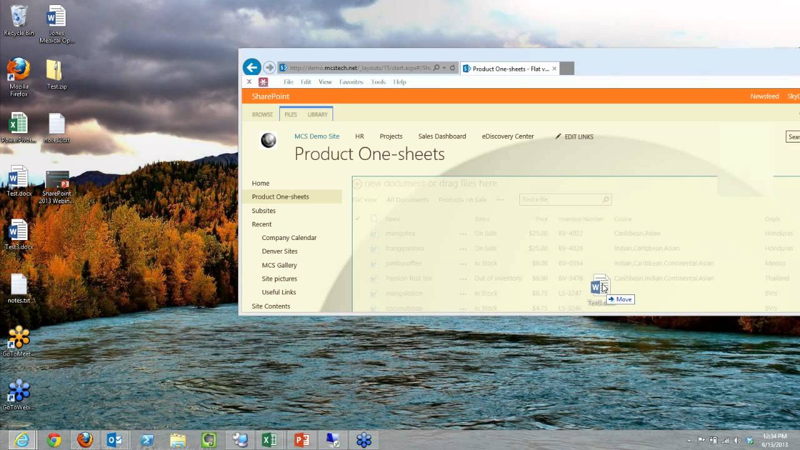Open the eDiscovery Center link

[x=507, y=136]
